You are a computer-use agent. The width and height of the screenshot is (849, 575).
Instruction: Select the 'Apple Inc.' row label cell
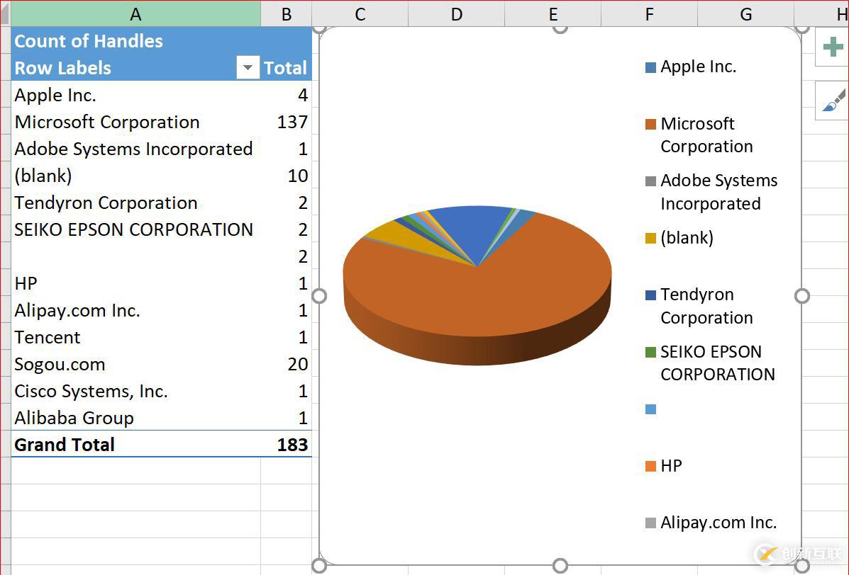point(135,95)
